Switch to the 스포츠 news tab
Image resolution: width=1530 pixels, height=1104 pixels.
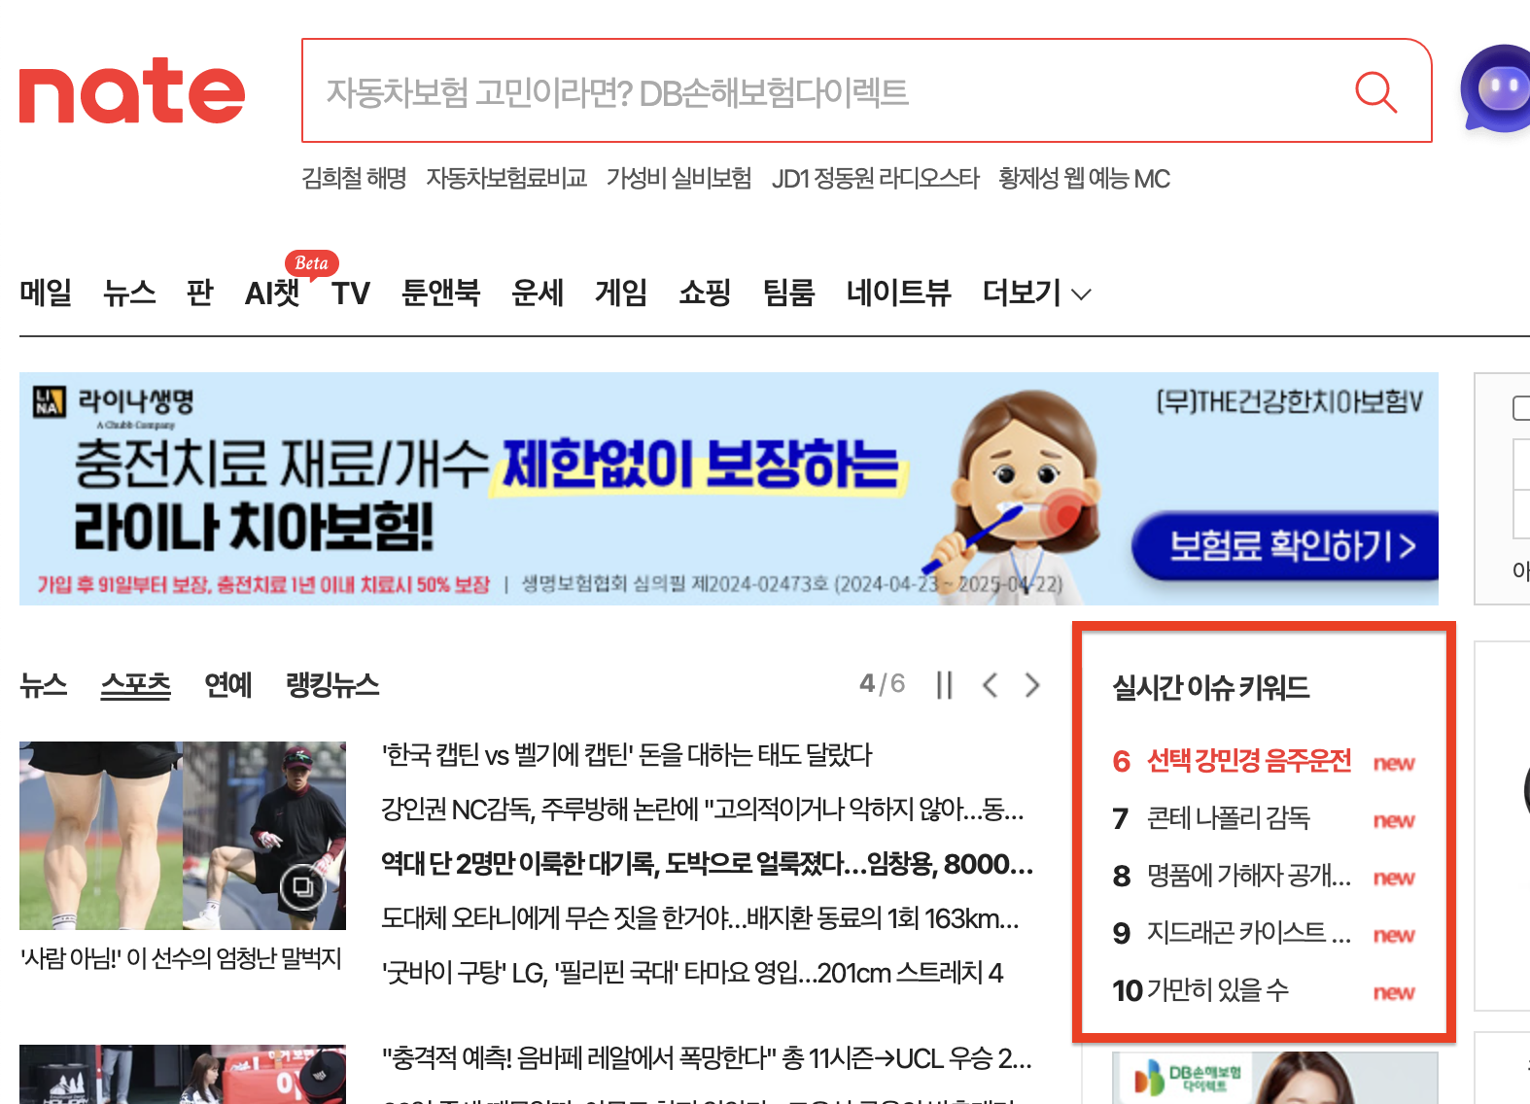[x=135, y=685]
